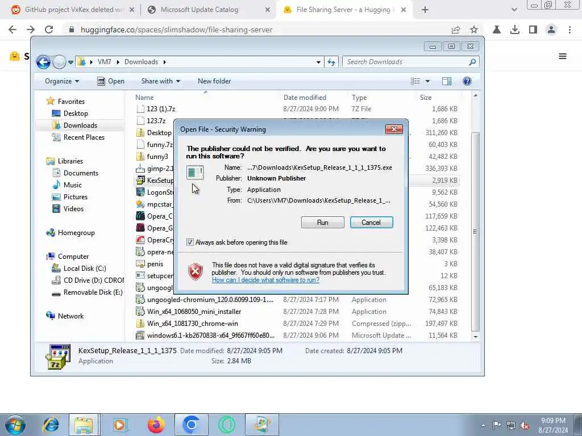Click the file list scroll down arrow
Screen dimensions: 582x436
click(x=476, y=337)
